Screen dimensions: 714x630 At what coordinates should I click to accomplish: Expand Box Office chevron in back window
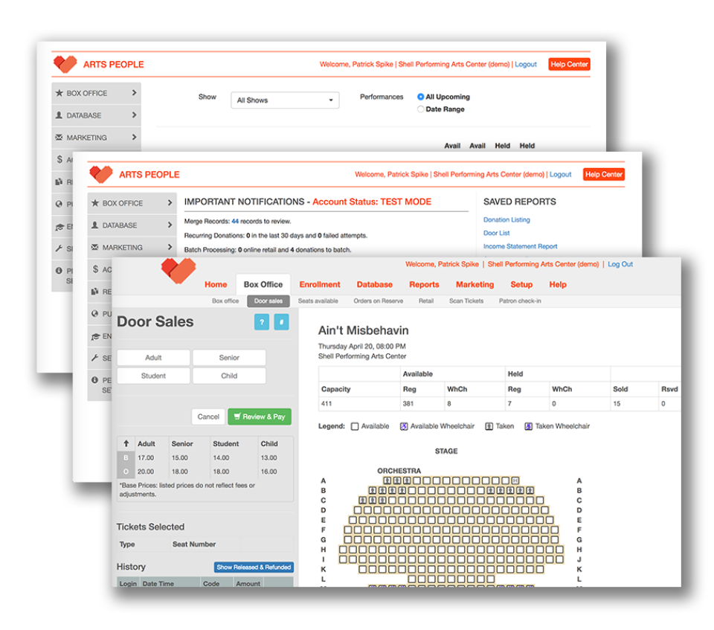tap(134, 92)
